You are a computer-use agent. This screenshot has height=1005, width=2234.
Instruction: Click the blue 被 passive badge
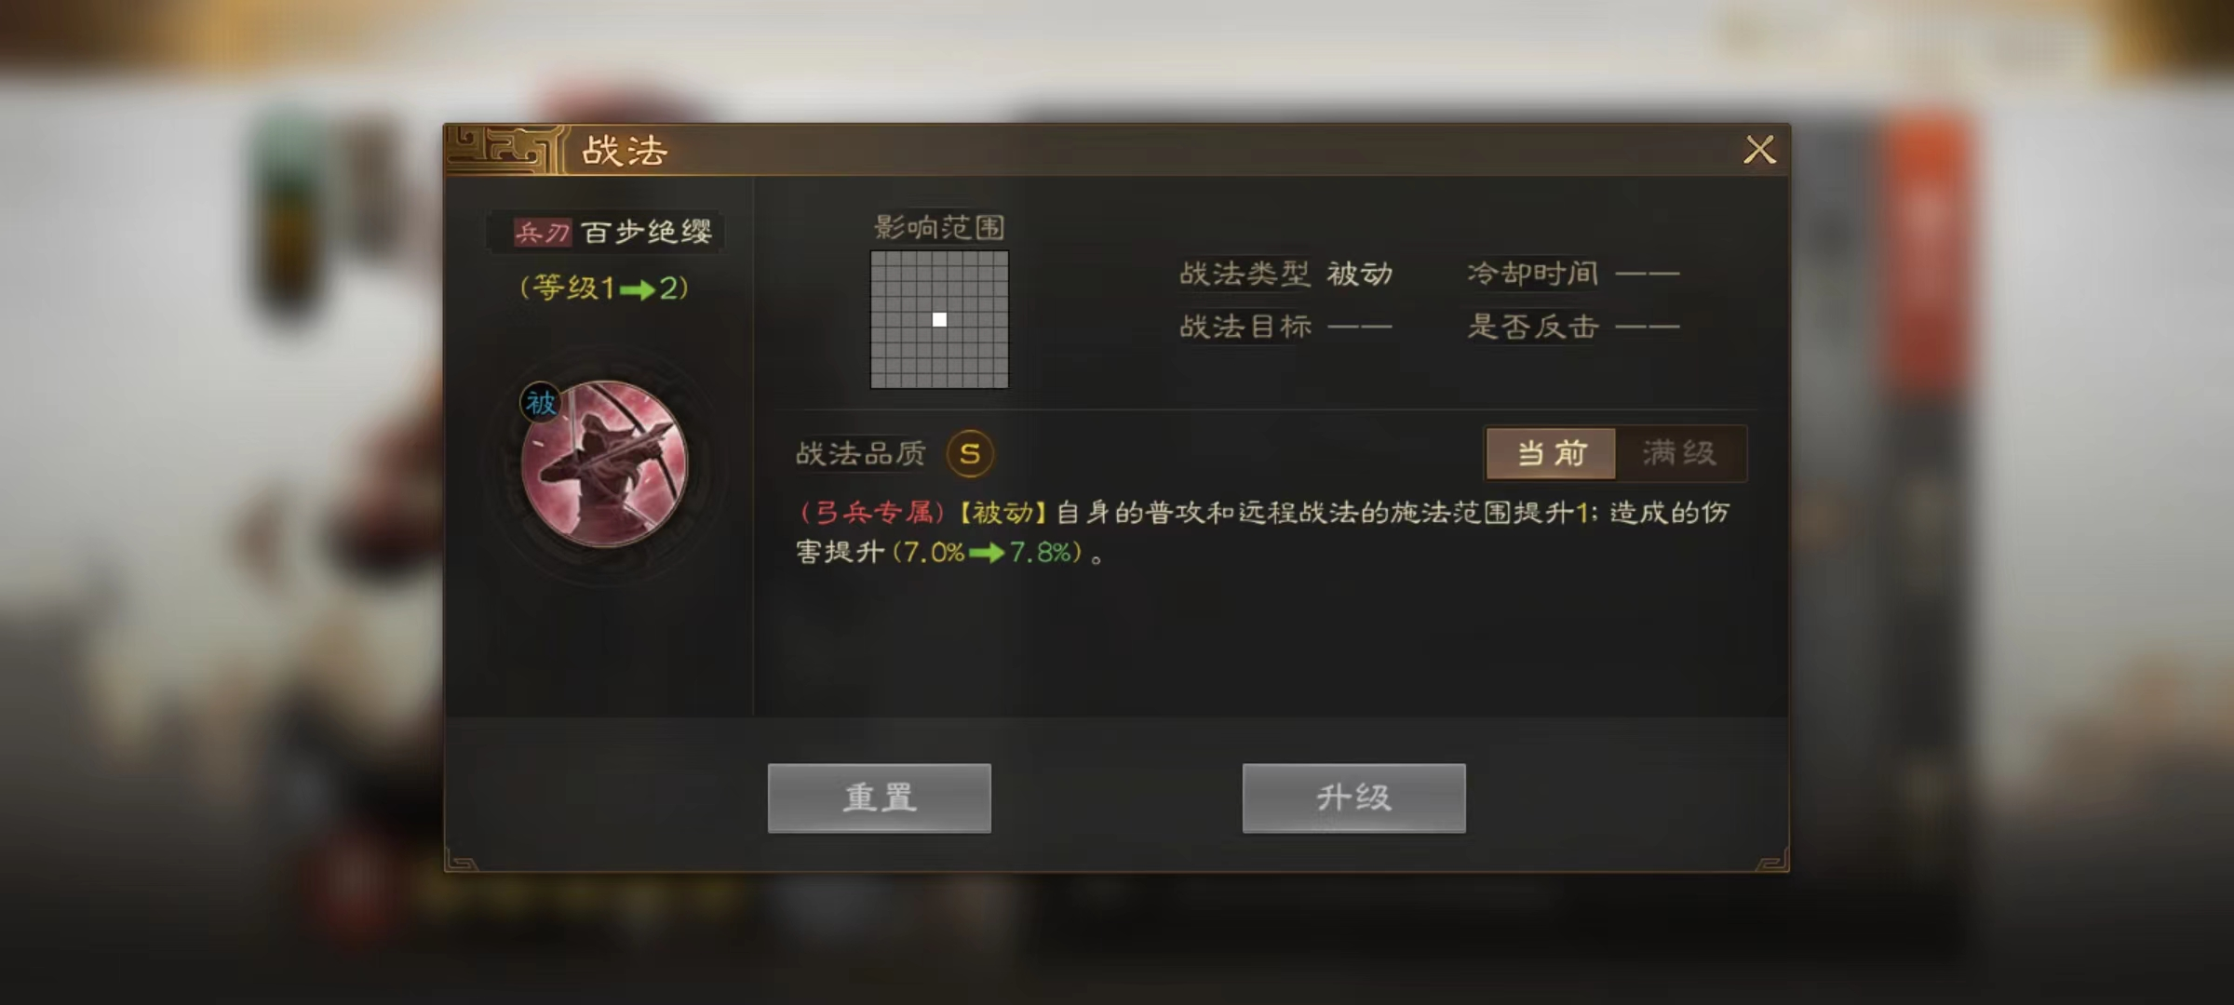(541, 402)
